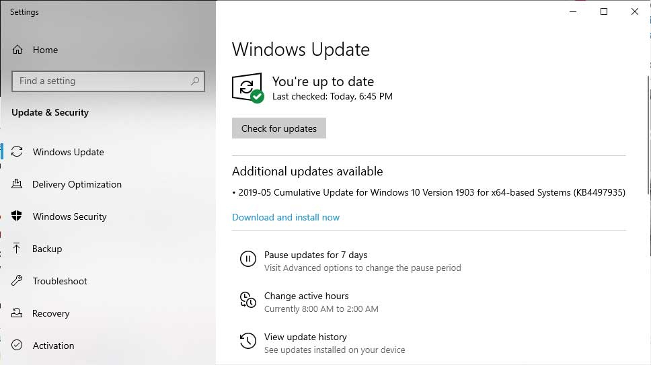Click the search magnifier icon
The image size is (651, 365).
click(x=195, y=81)
